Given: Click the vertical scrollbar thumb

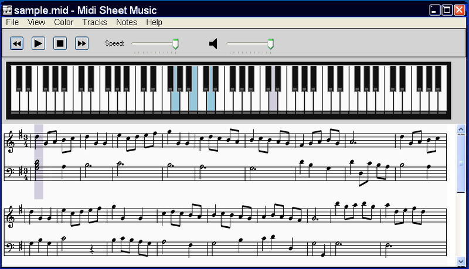Looking at the screenshot, I should pos(461,164).
